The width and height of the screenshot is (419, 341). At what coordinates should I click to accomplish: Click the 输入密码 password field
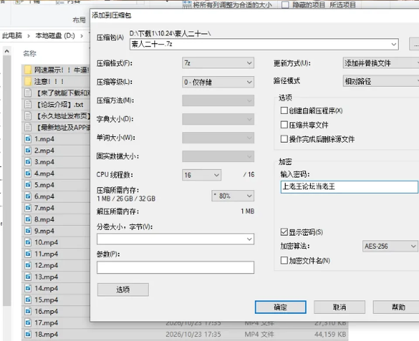click(349, 187)
